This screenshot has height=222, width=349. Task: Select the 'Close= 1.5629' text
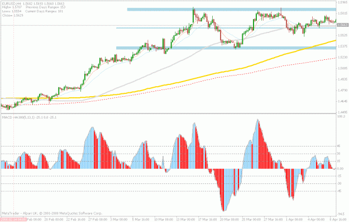(13, 16)
